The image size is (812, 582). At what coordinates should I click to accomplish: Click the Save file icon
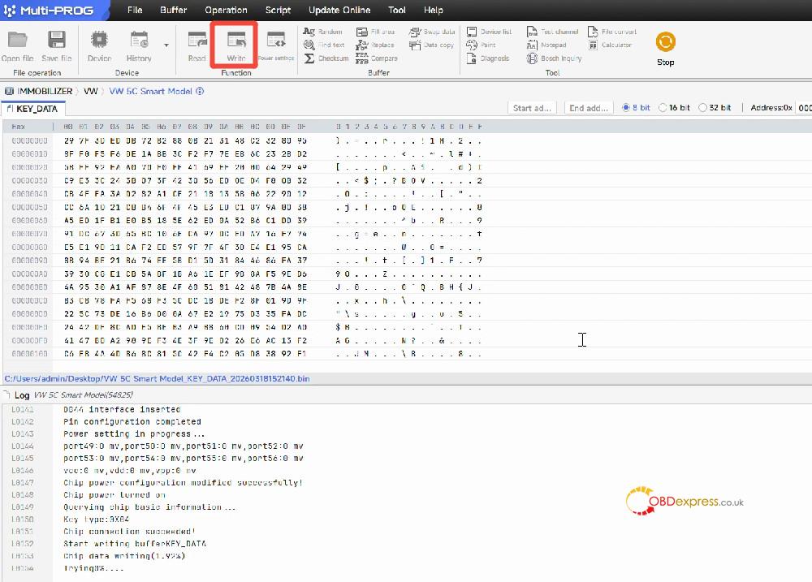[x=56, y=44]
